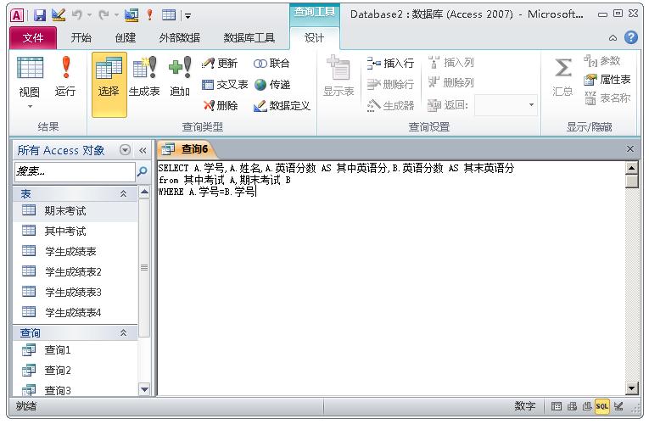The height and width of the screenshot is (424, 649).
Task: Collapse the 表 group
Action: click(x=123, y=193)
